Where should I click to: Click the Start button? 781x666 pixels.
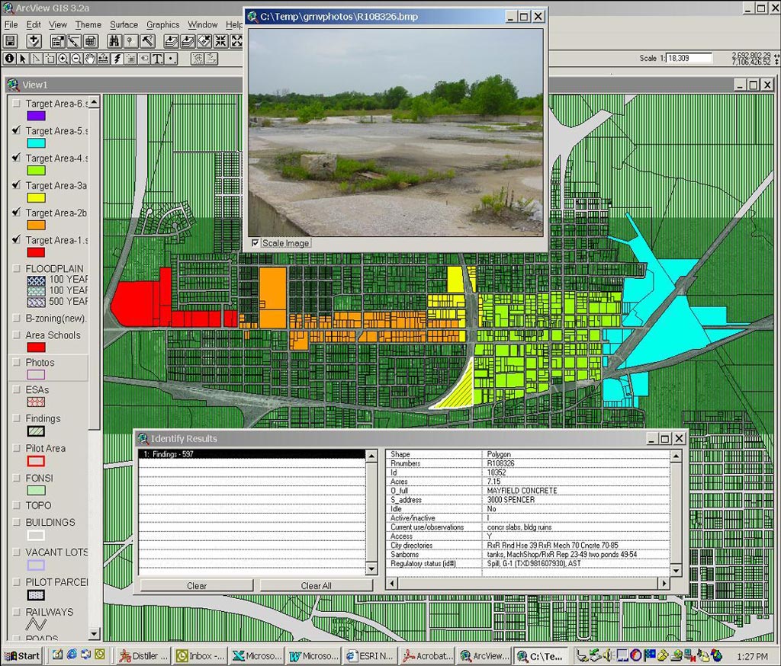coord(22,656)
